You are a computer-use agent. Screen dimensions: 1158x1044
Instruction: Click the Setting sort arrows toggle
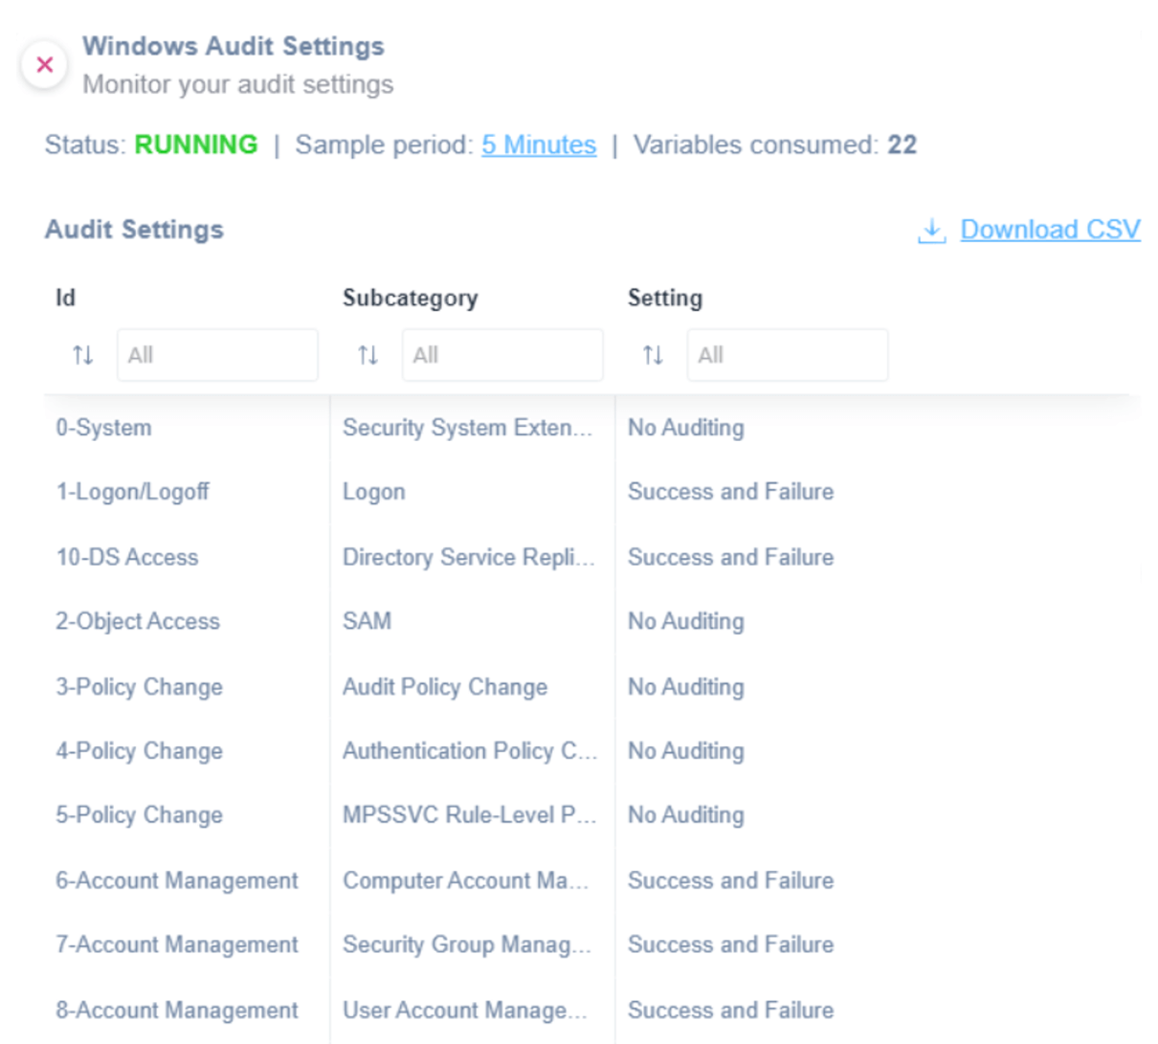653,354
